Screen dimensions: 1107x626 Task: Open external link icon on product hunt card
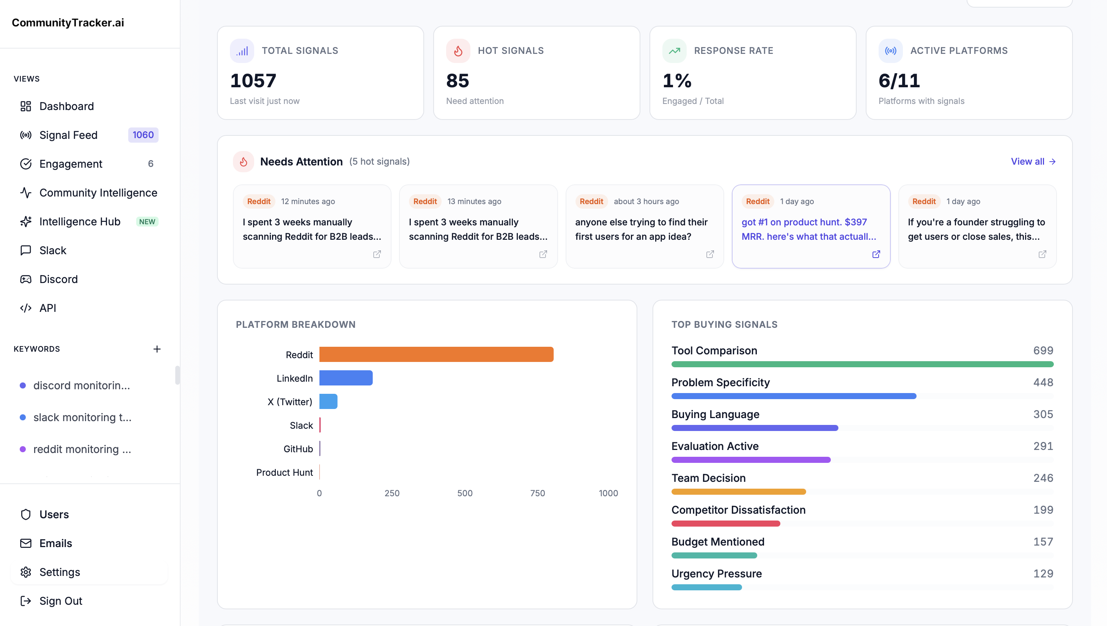coord(876,254)
